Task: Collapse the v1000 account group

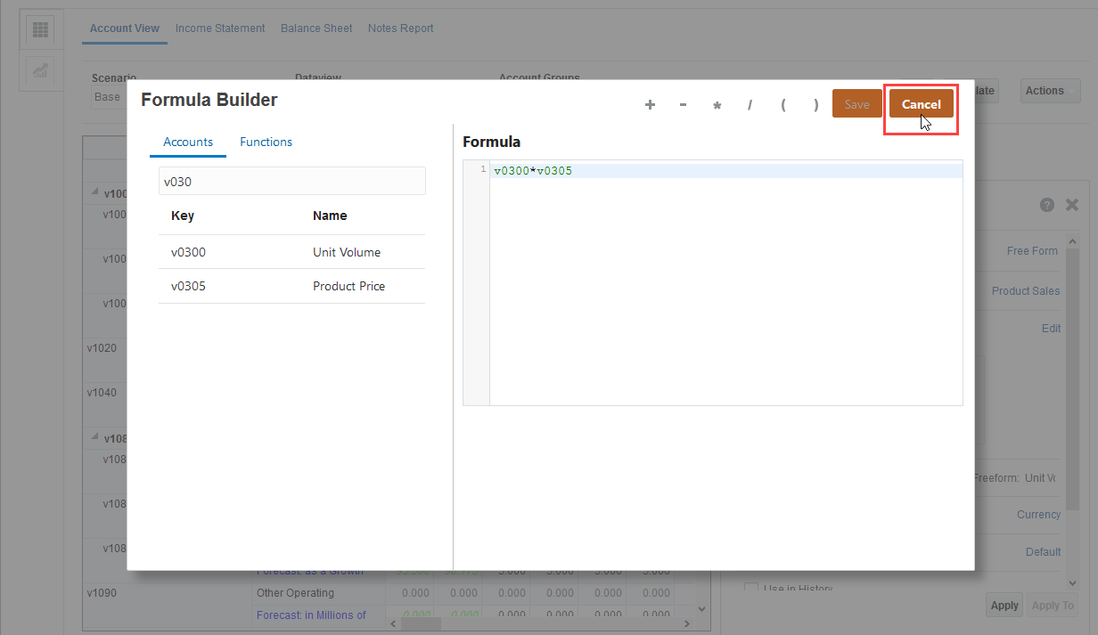Action: [x=94, y=191]
